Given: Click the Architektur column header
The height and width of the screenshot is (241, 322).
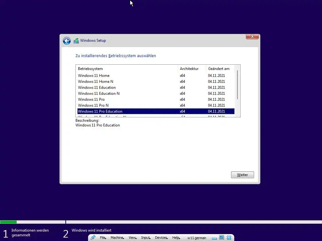Looking at the screenshot, I should pos(192,69).
